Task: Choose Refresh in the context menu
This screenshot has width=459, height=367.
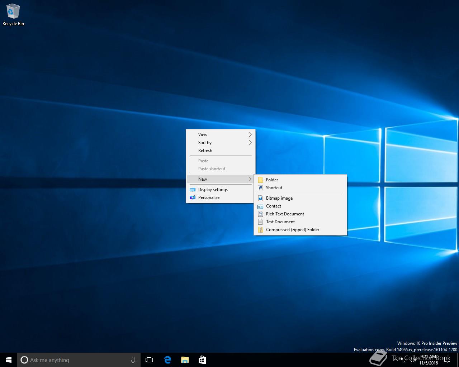Action: coord(221,151)
